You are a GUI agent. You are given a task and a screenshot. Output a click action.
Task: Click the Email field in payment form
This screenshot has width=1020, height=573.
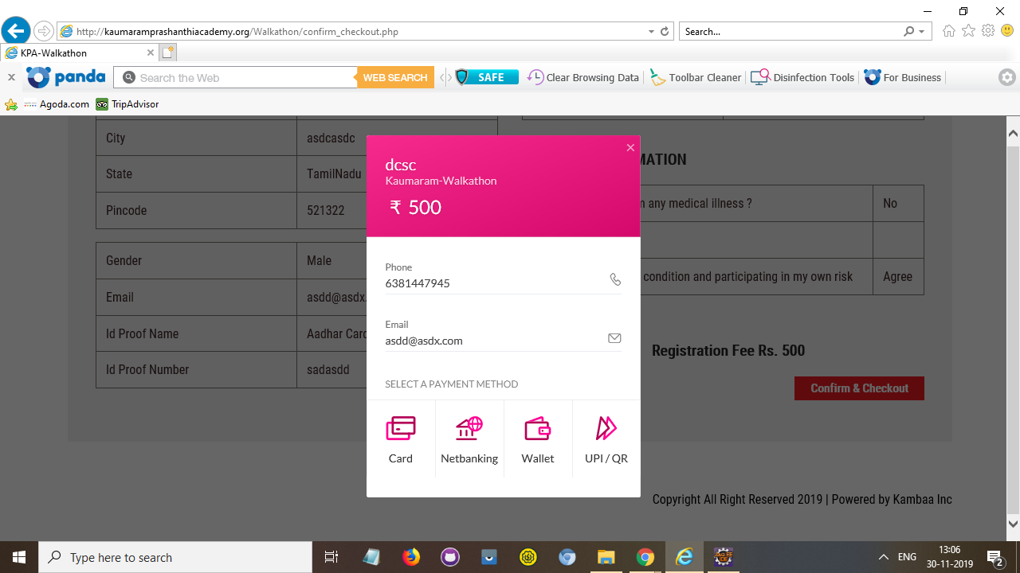click(x=494, y=341)
